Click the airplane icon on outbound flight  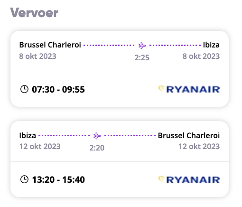[x=142, y=46]
